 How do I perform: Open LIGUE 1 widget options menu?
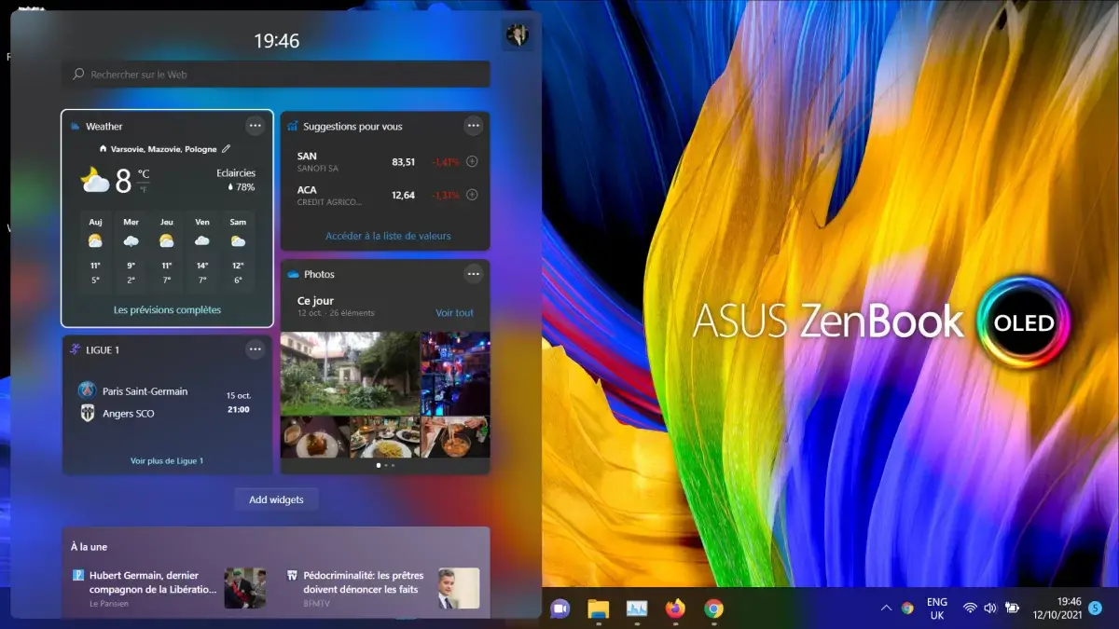[x=256, y=349]
